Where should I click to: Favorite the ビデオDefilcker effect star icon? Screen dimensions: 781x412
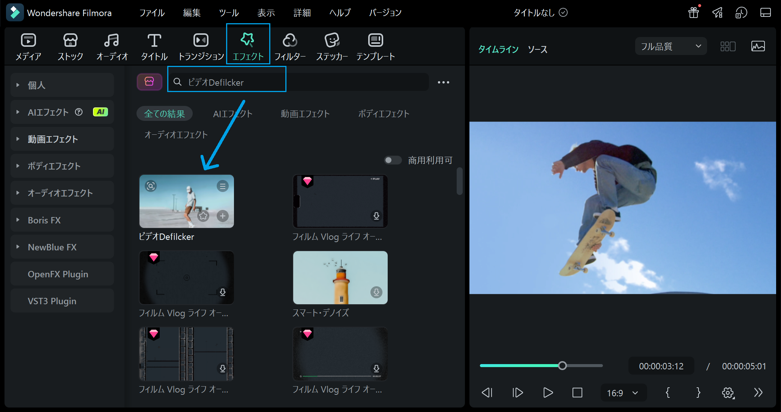(x=203, y=216)
